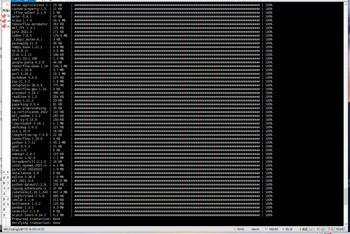Click the terminal scrollbar up arrow
This screenshot has width=350, height=234.
click(346, 4)
